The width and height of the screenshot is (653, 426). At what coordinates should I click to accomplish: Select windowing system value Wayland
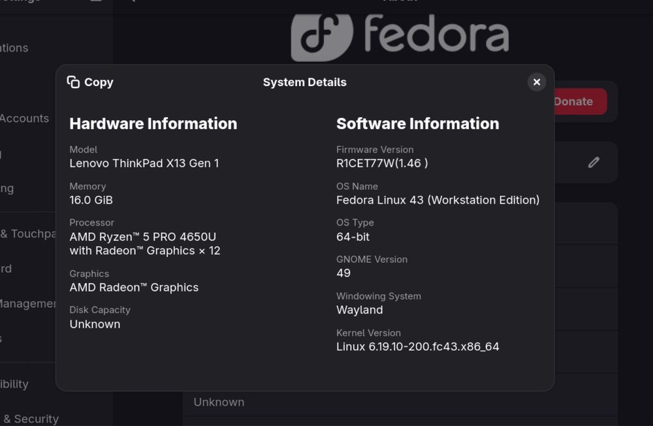359,310
